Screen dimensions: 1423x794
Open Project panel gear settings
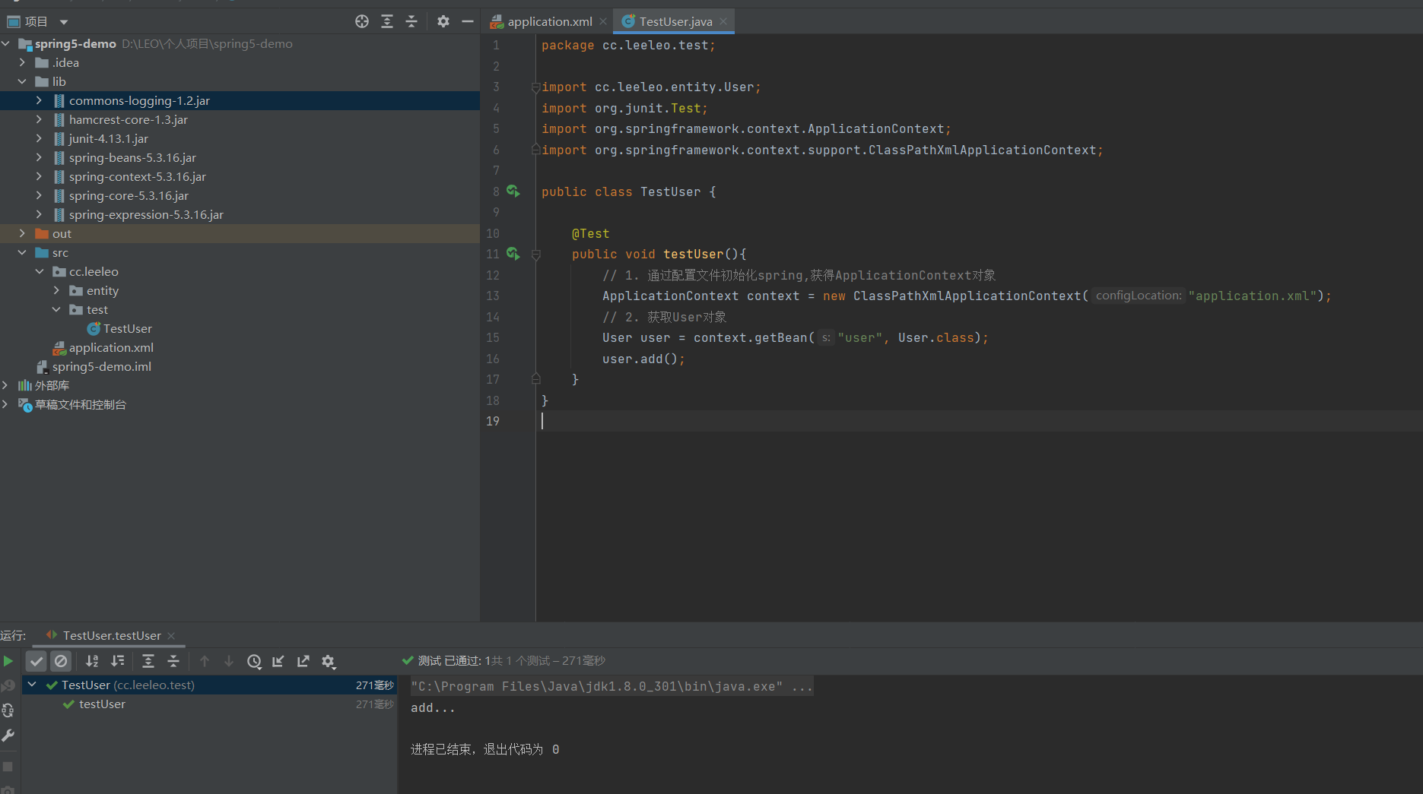pos(443,21)
